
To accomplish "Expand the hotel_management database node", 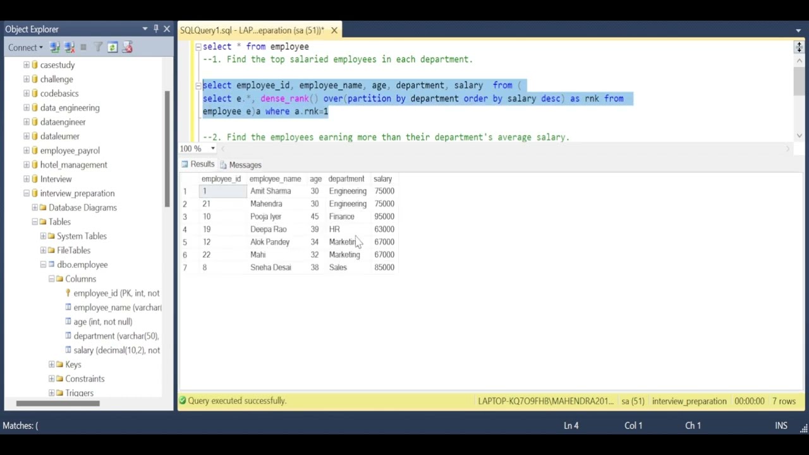I will (27, 165).
